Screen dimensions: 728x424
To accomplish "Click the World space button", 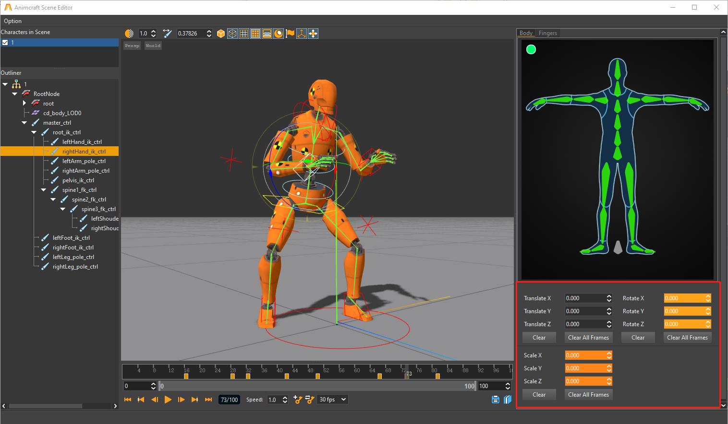I will click(x=153, y=46).
